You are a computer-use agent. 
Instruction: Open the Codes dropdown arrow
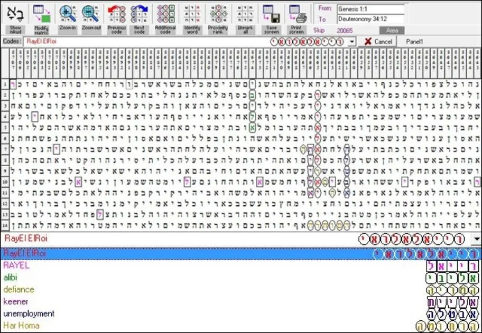(353, 42)
